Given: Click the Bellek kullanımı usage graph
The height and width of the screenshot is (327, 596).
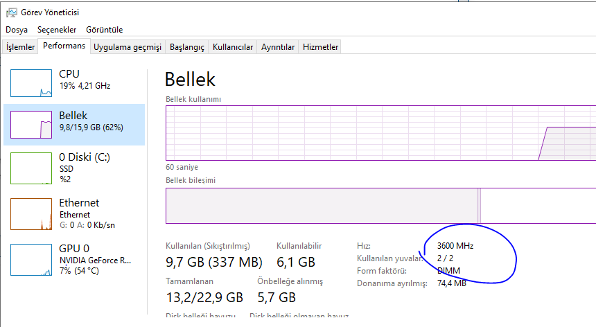Looking at the screenshot, I should [380, 133].
